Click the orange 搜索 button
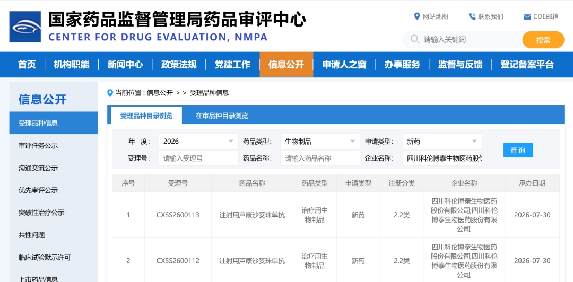Viewport: 573px width, 282px height. [x=543, y=40]
